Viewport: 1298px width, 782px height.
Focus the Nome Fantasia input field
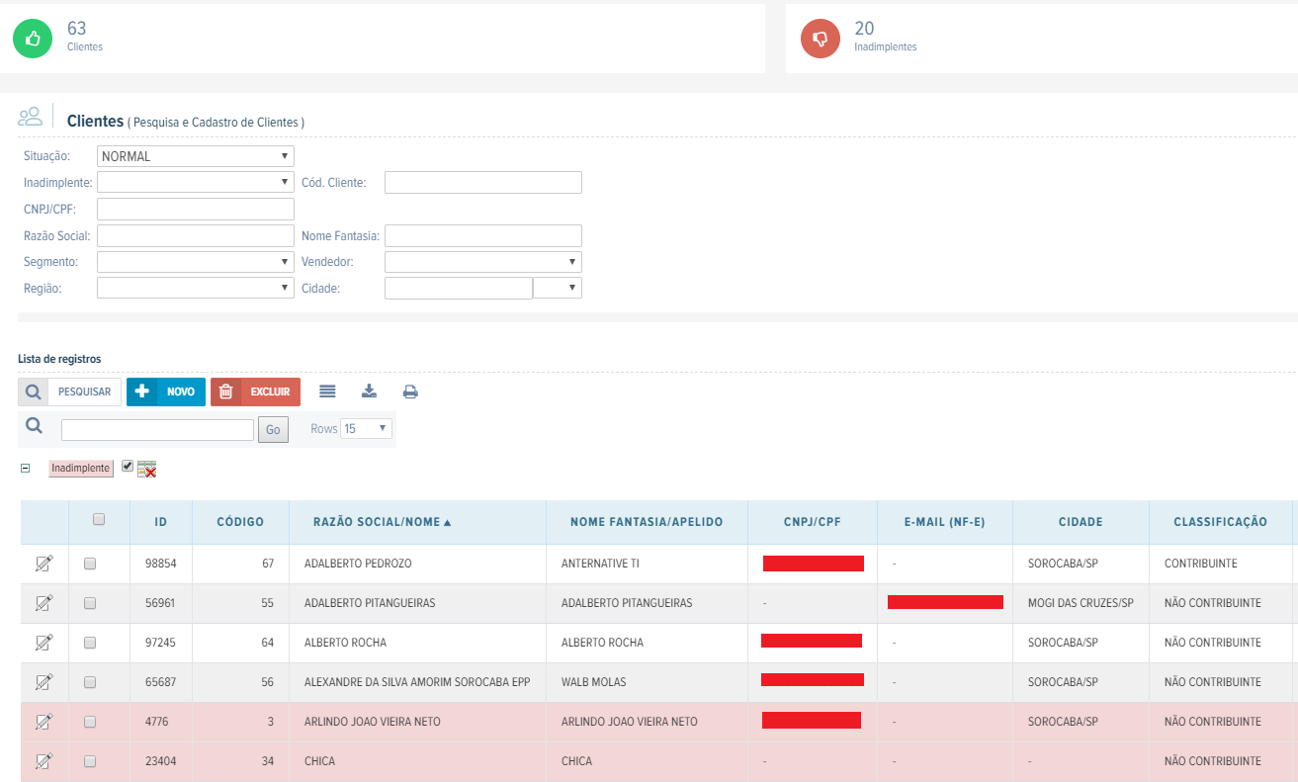483,235
